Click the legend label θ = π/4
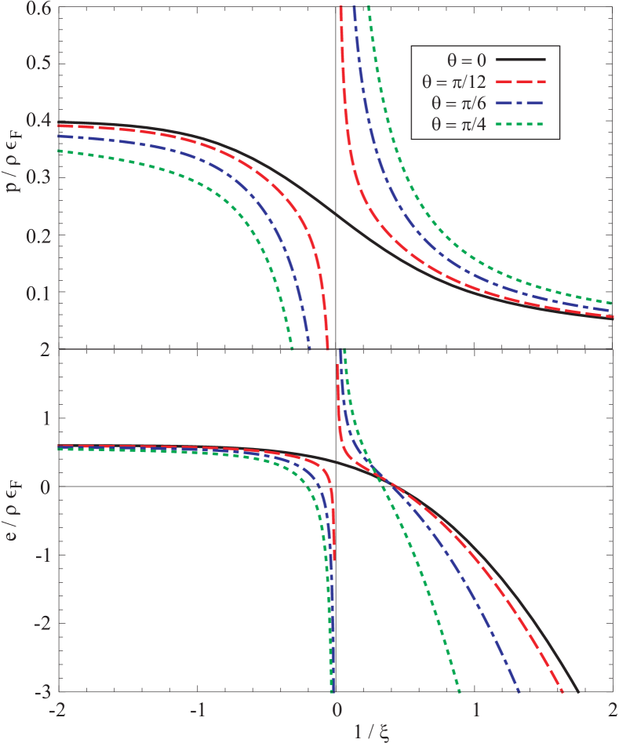Screen dimensions: 619x743 459,124
